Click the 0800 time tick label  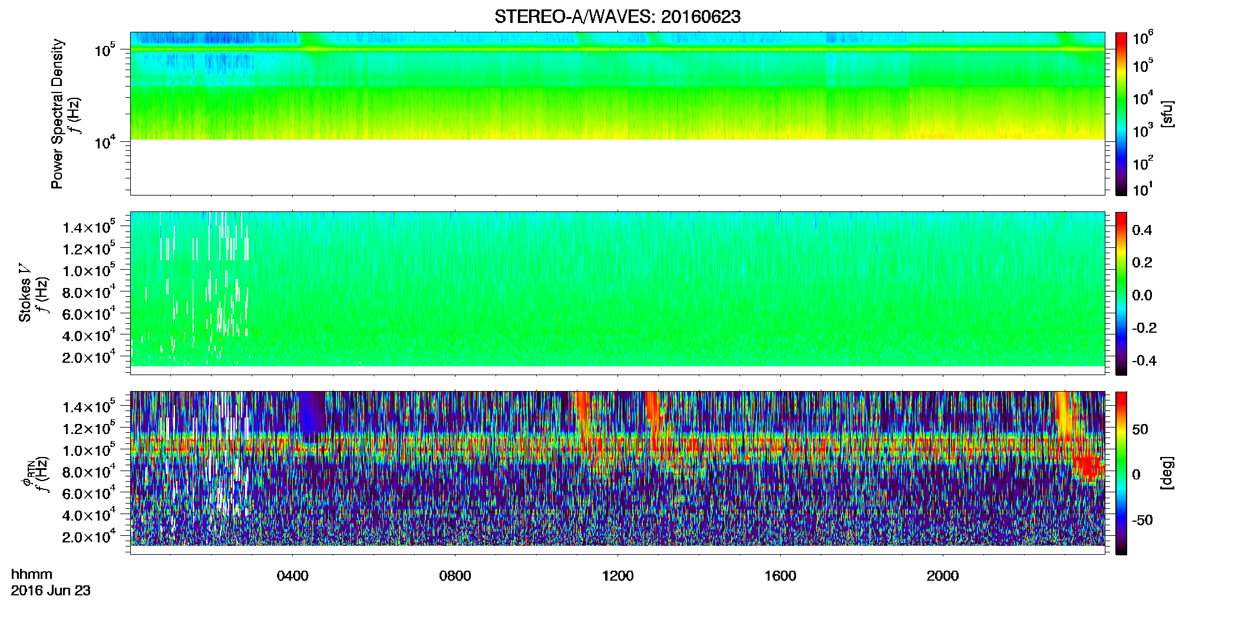(455, 576)
